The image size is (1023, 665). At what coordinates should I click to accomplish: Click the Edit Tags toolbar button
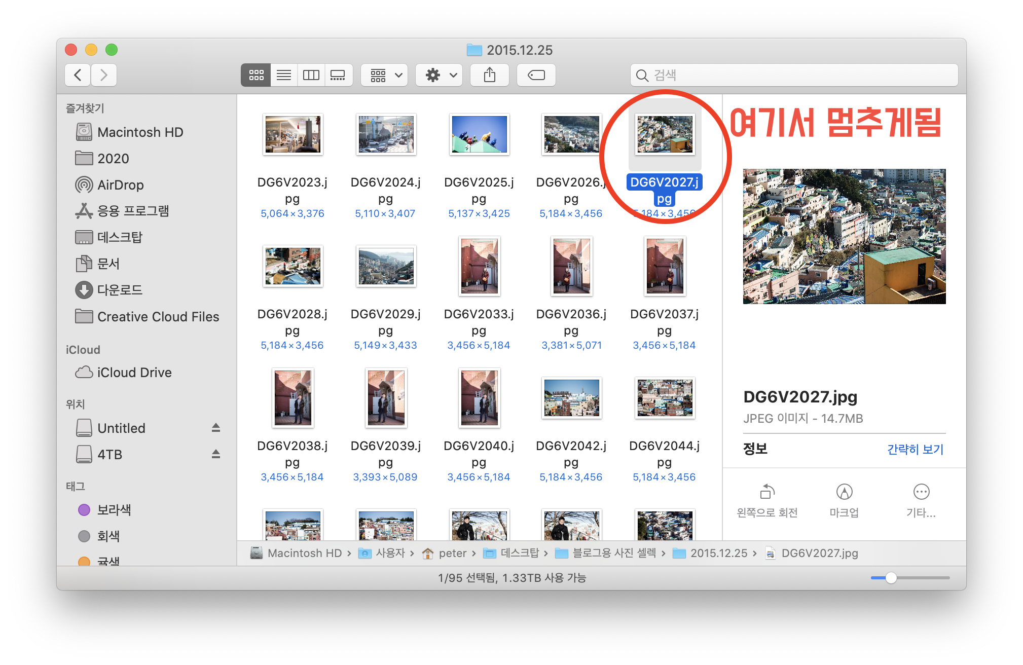tap(536, 76)
